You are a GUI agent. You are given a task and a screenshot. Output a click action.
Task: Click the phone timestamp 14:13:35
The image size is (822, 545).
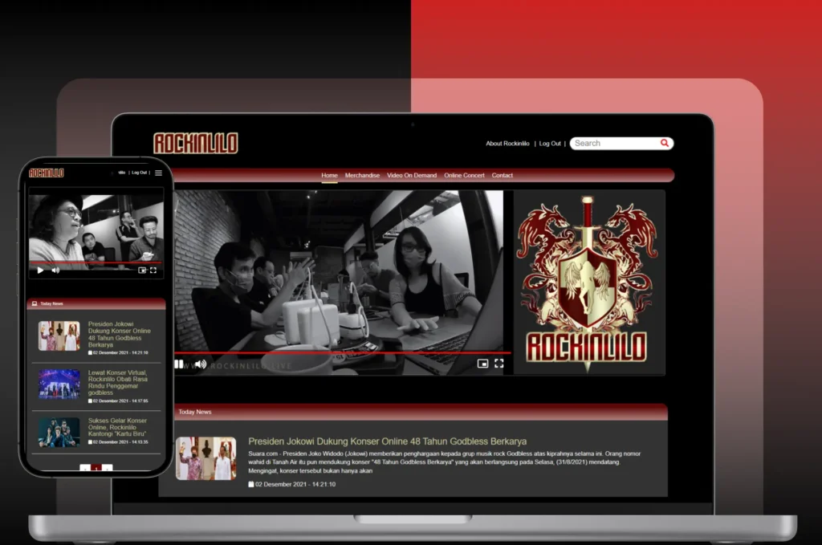point(120,442)
